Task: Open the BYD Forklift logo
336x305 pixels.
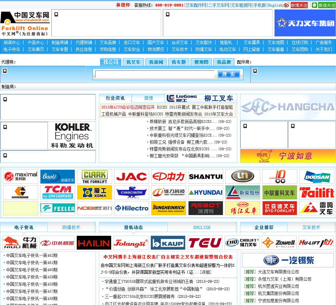Action: pos(280,208)
